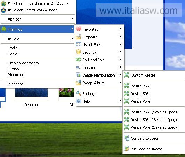Click the Security shield icon
The image size is (185, 157).
coord(79,52)
